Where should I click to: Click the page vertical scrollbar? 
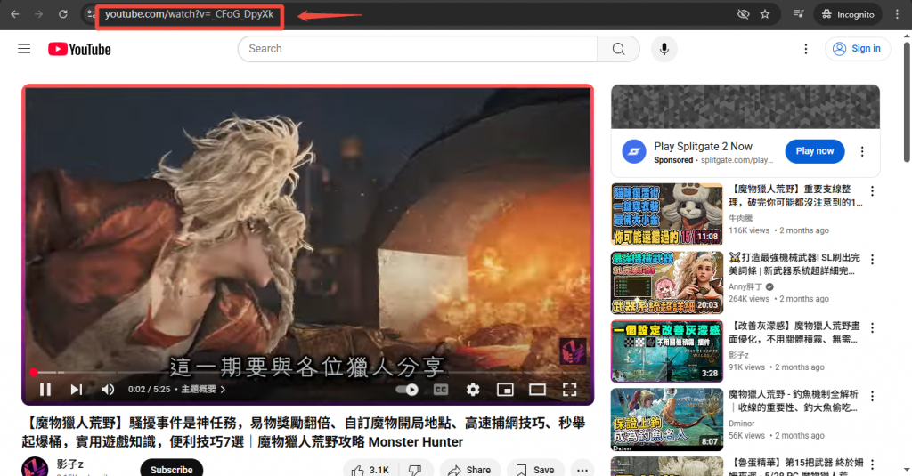[x=906, y=103]
